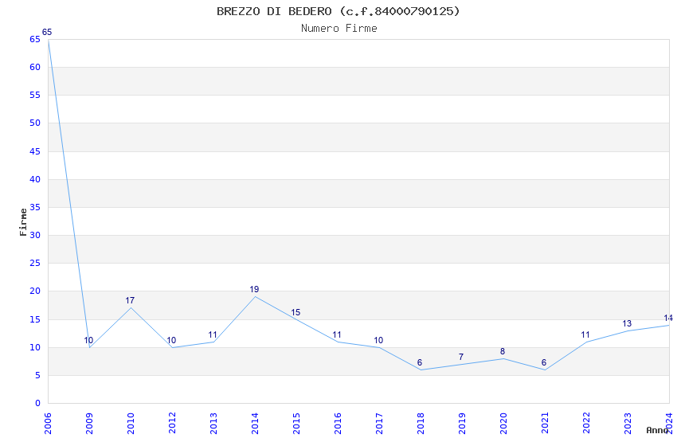Image resolution: width=677 pixels, height=438 pixels.
Task: Select the data label 7 for year 2019
Action: [x=461, y=358]
